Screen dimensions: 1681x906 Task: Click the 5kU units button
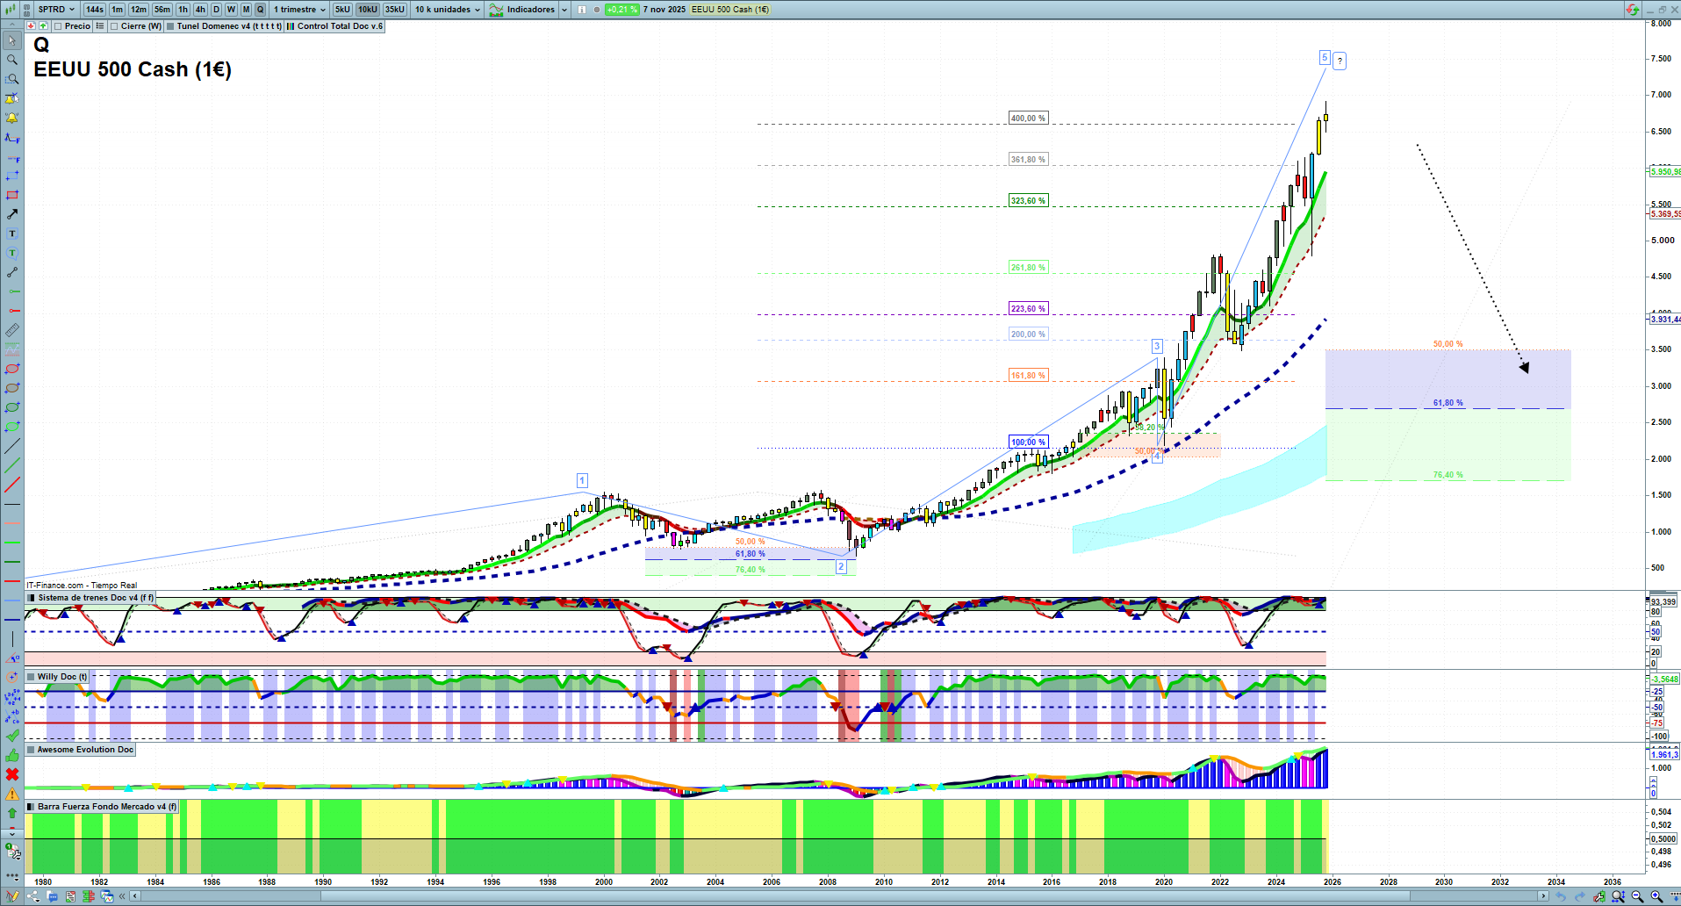coord(342,10)
